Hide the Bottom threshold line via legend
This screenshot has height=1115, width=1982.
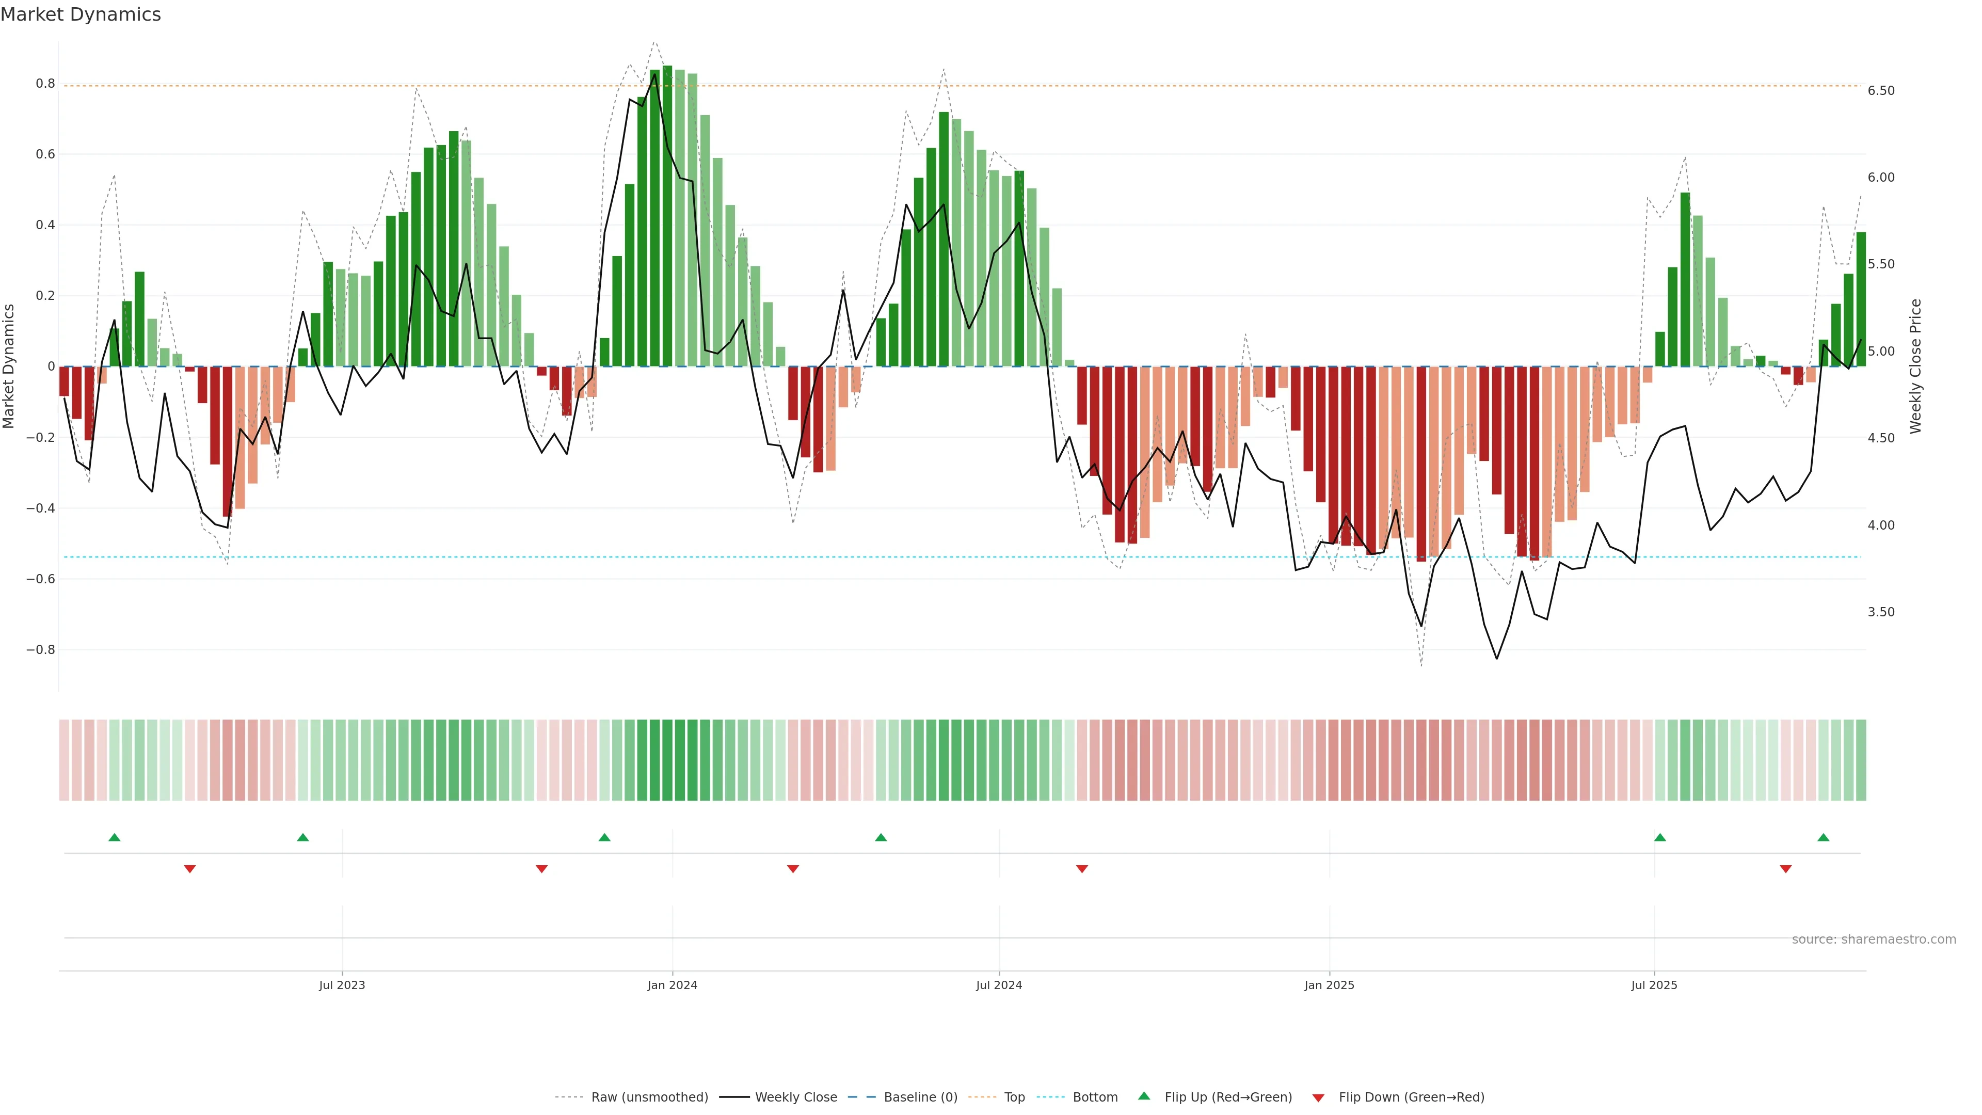[x=1095, y=1097]
